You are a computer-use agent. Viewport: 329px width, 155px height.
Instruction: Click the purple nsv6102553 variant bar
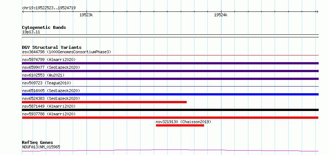(x=170, y=79)
